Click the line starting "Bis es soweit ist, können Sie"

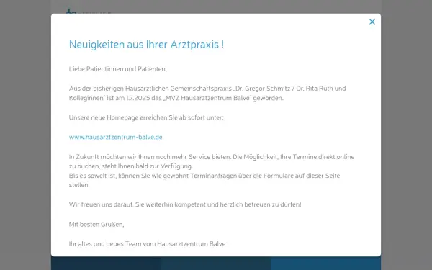tap(204, 176)
